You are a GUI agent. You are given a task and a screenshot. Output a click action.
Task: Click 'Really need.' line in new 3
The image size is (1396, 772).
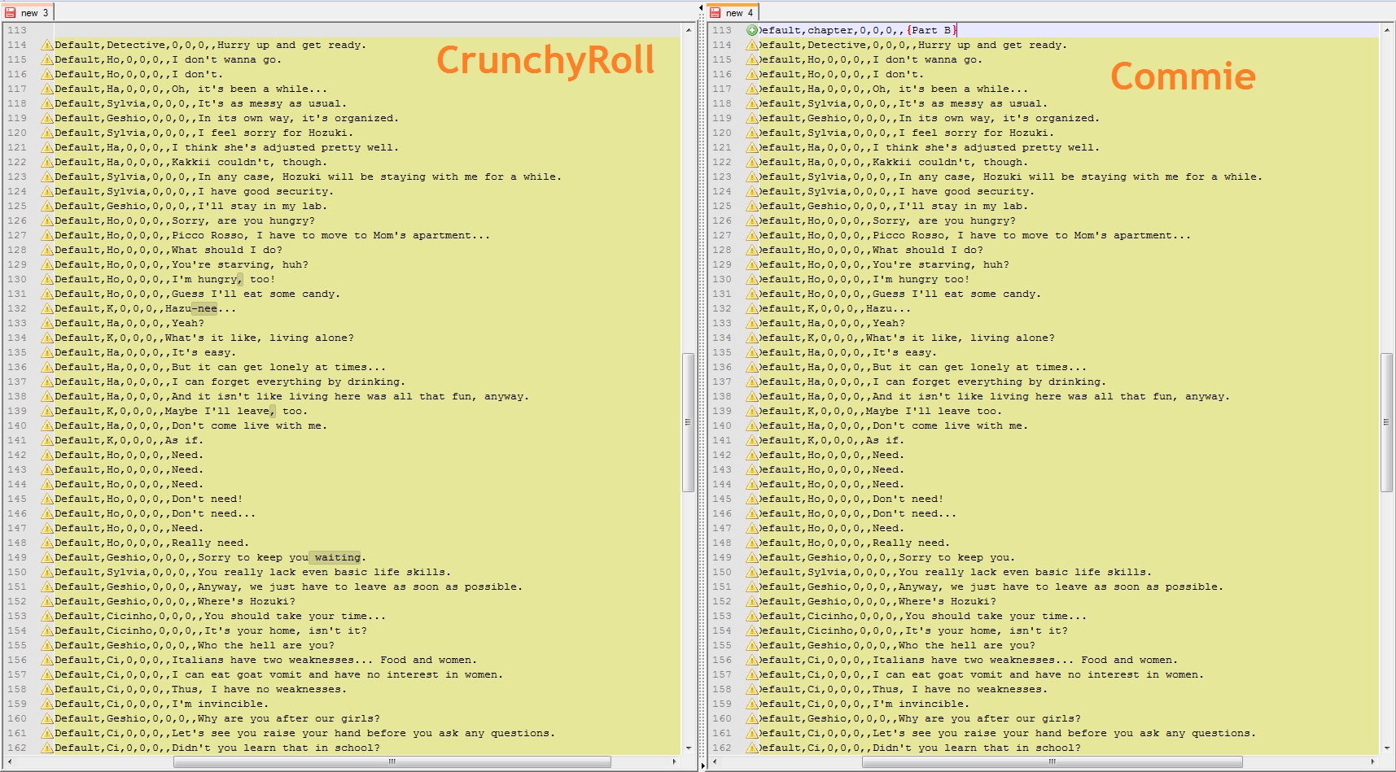pos(210,543)
